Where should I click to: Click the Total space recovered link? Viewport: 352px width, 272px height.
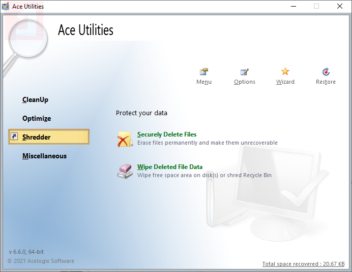point(303,264)
